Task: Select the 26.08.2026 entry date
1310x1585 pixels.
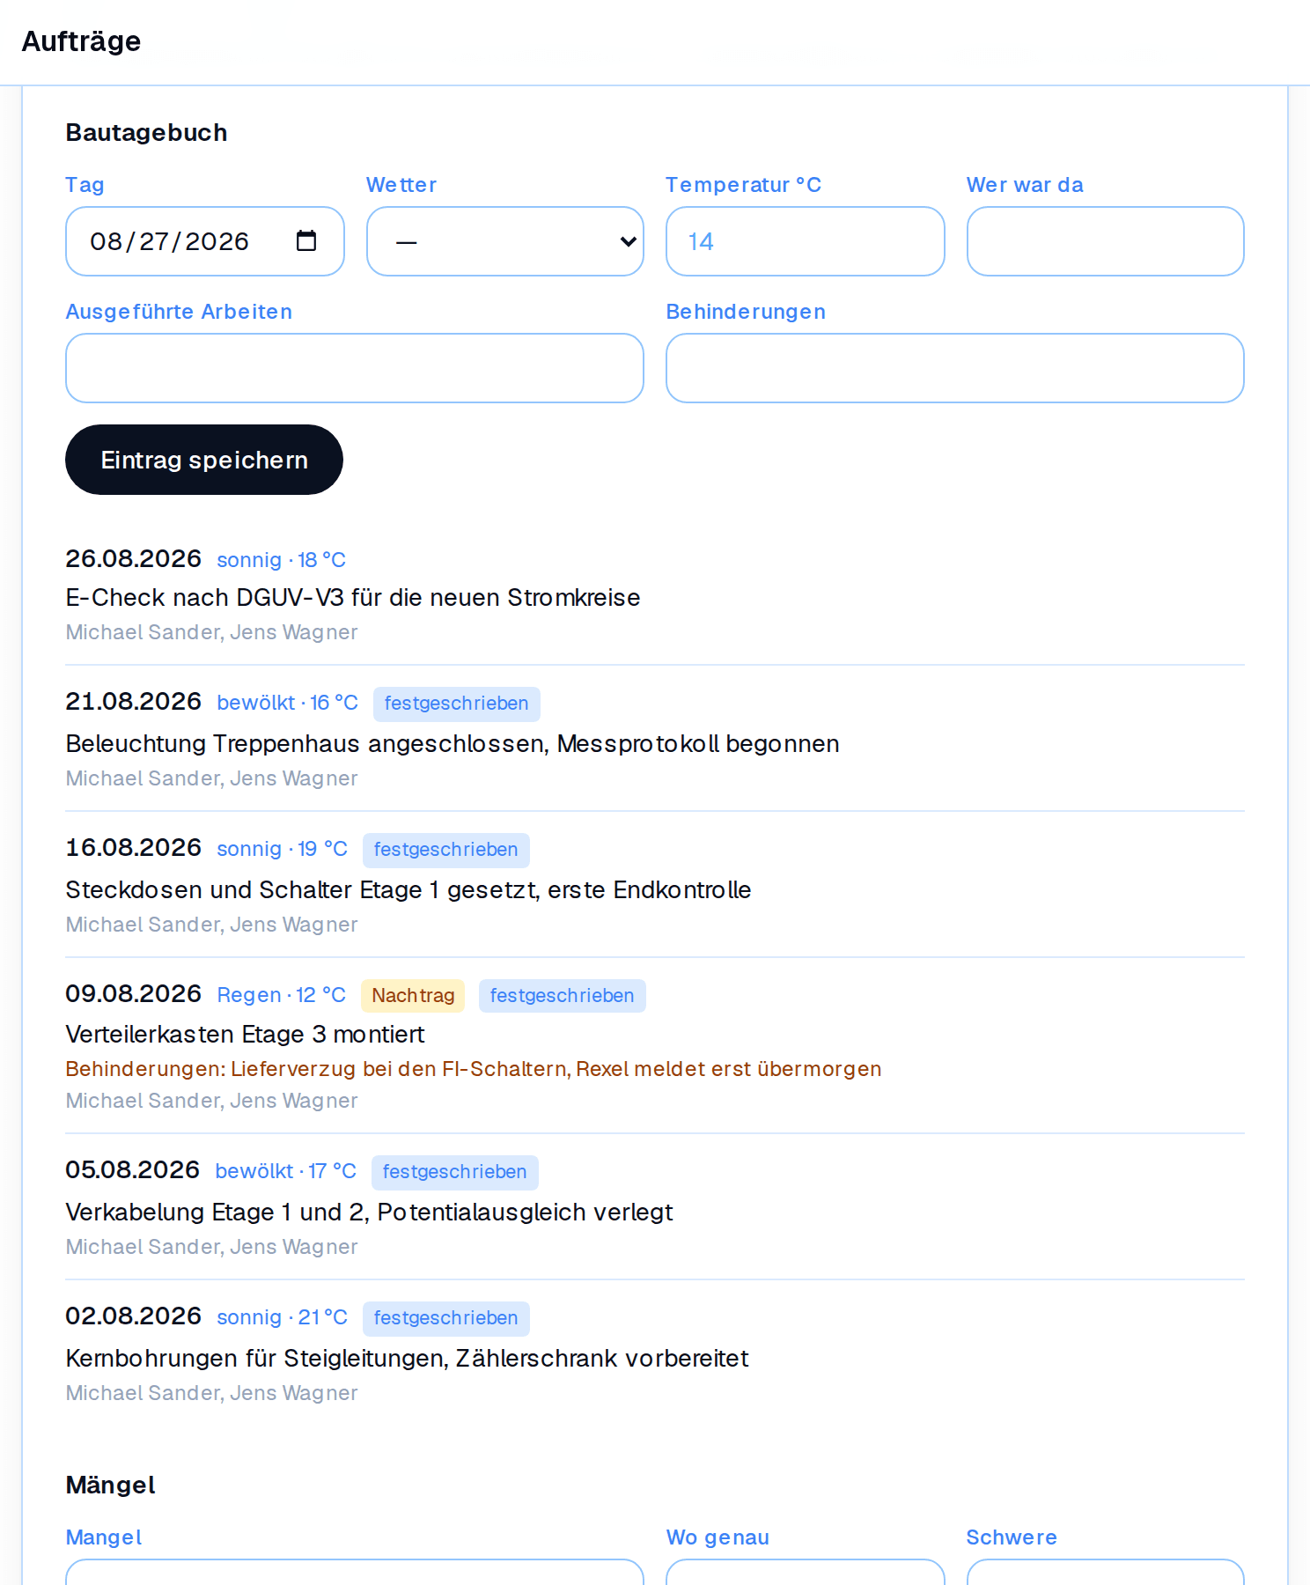Action: tap(134, 558)
